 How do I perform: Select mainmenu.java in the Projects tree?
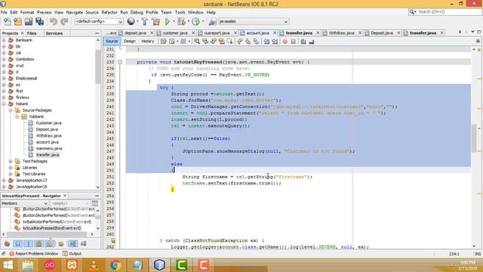click(49, 149)
